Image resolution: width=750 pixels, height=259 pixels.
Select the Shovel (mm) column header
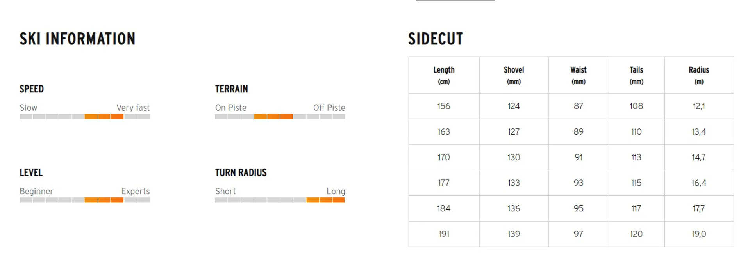[514, 75]
